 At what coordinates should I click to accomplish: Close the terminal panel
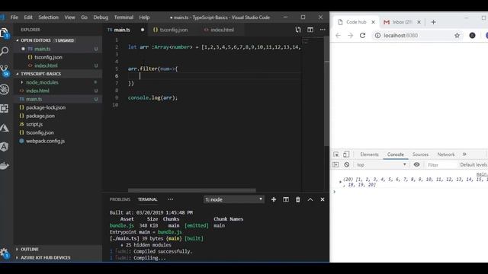pyautogui.click(x=323, y=199)
